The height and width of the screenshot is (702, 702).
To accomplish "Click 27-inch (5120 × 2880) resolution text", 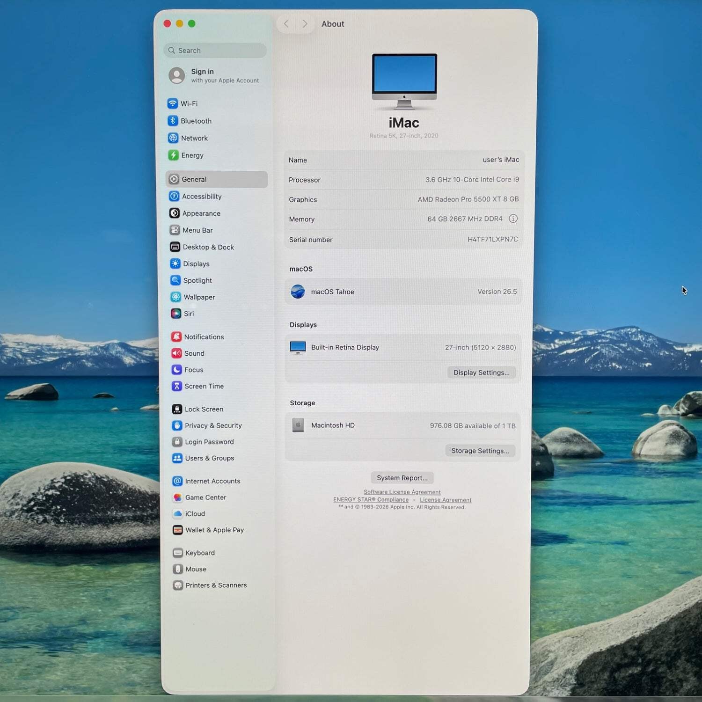I will tap(480, 347).
